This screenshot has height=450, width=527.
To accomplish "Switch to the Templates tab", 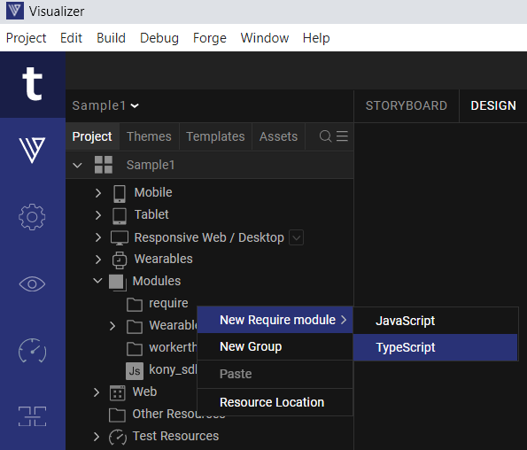I will tap(215, 136).
